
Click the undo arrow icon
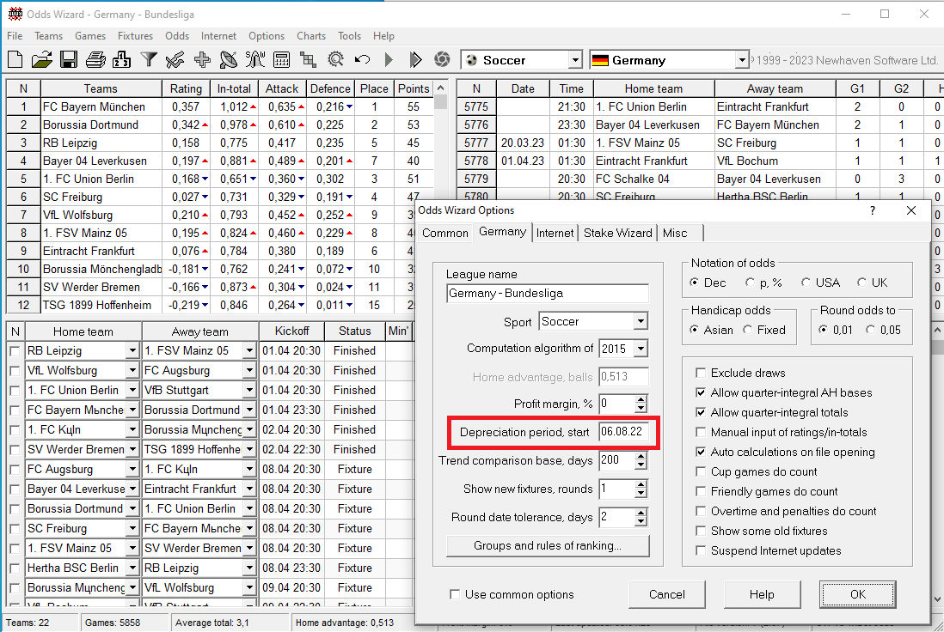coord(362,59)
